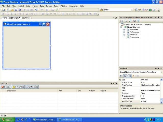This screenshot has height=122, width=163.
Task: Click Solution Explorer's Properties icon
Action: point(122,21)
